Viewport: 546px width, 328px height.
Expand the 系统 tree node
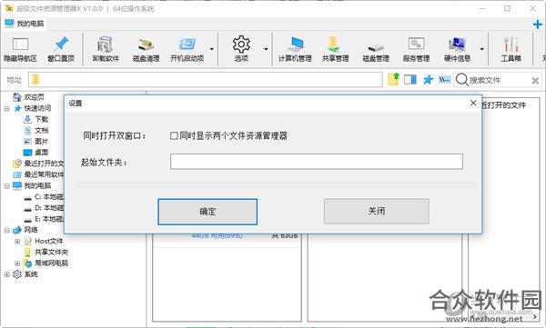[x=7, y=274]
